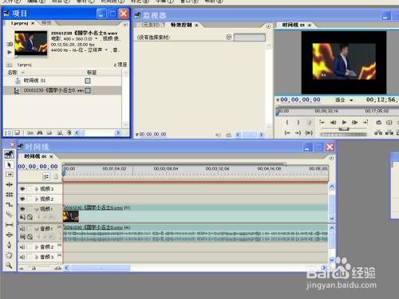Viewport: 399px width, 299px height.
Task: Select the Selection arrow tool
Action: click(x=9, y=165)
